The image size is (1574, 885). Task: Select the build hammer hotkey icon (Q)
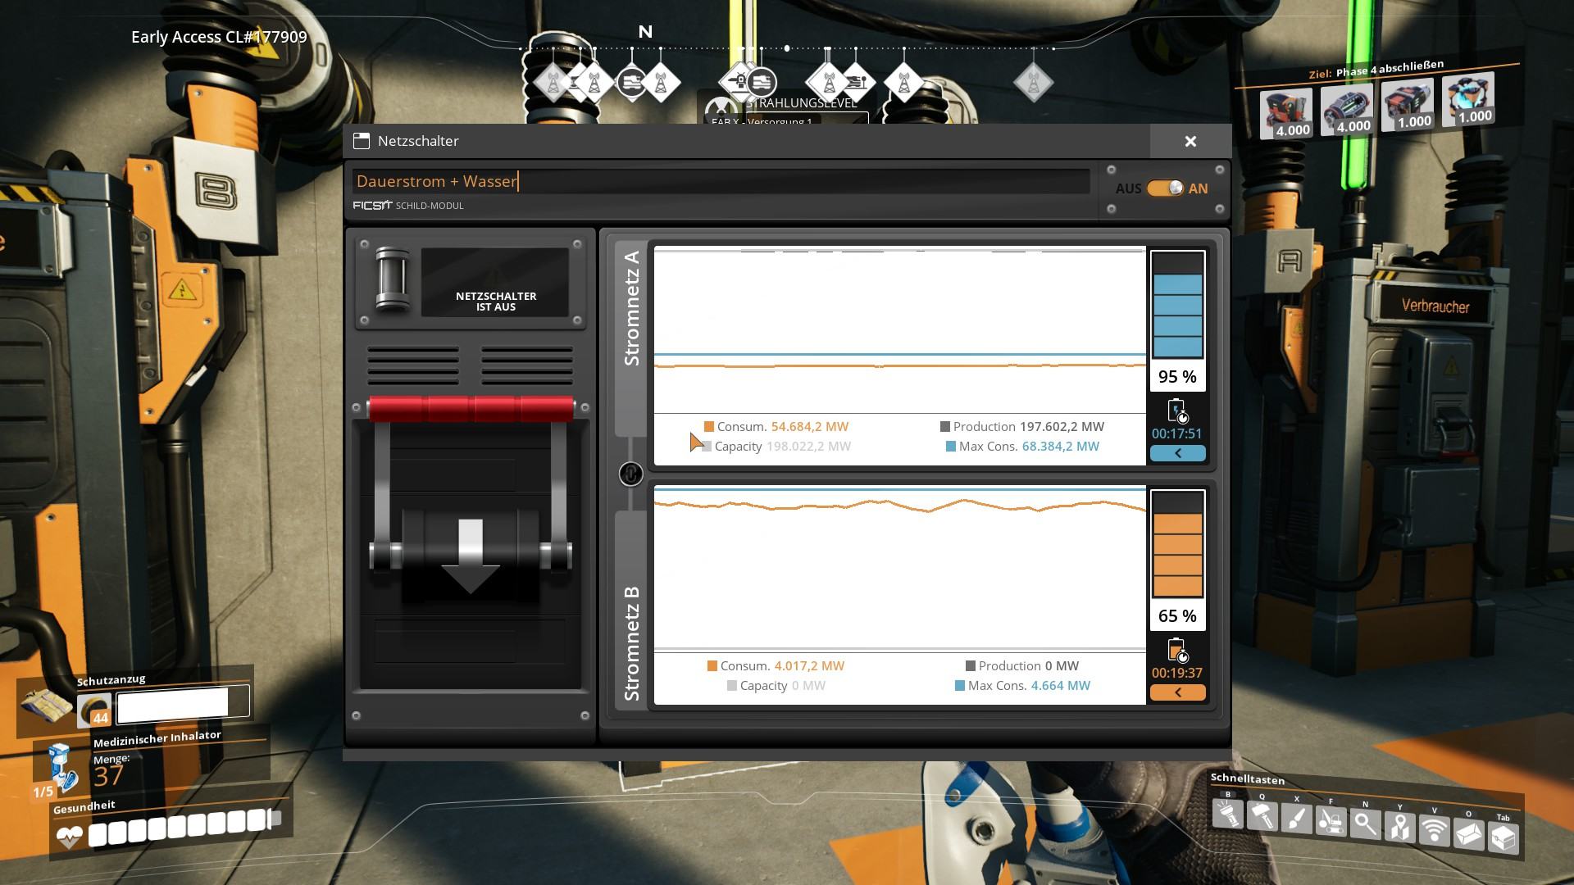(x=1262, y=817)
